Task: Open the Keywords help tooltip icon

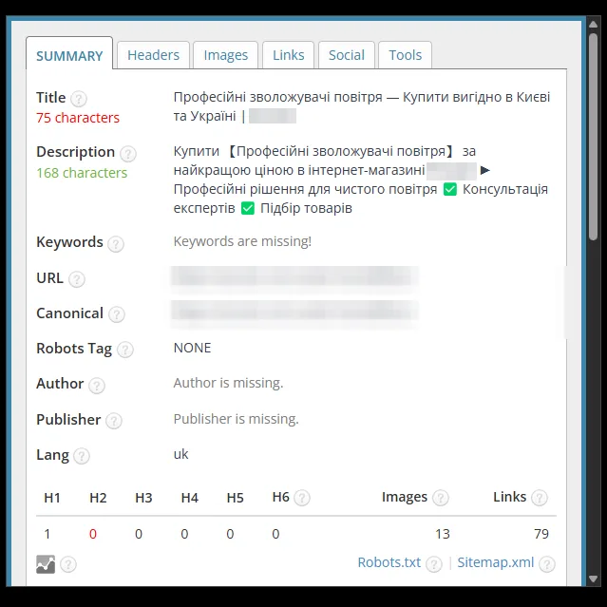Action: (116, 244)
